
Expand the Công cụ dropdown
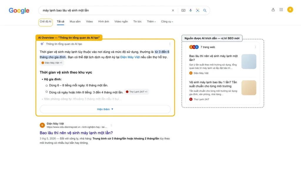(167, 22)
